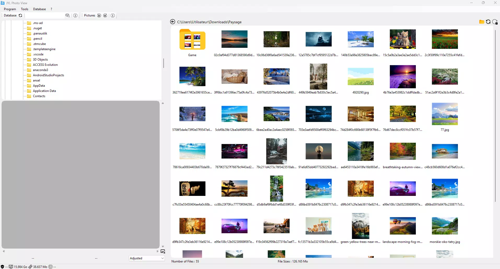Image resolution: width=500 pixels, height=269 pixels.
Task: Open the Game folder thumbnail
Action: pos(192,39)
